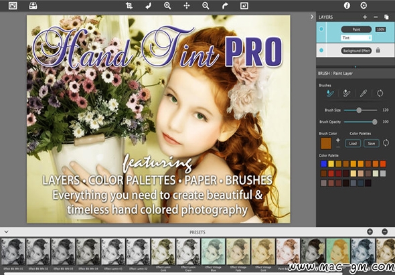Screen dimensions: 395x275
Task: Click the PRESETS panel title
Action: (197, 232)
